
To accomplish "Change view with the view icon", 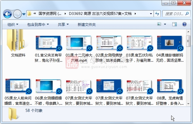I will (x=159, y=24).
